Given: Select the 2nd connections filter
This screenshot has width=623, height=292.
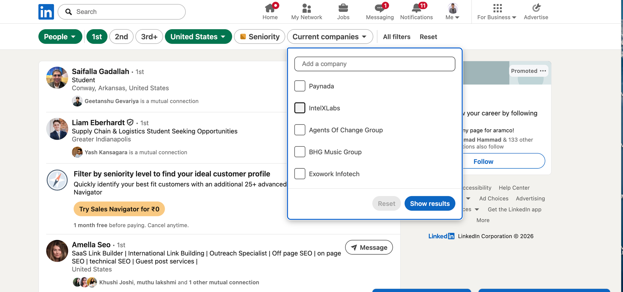Looking at the screenshot, I should (121, 37).
